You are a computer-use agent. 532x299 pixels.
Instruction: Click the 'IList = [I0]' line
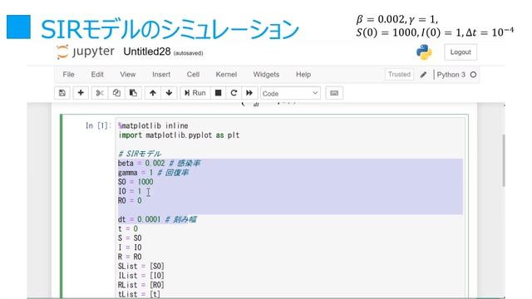coord(141,276)
